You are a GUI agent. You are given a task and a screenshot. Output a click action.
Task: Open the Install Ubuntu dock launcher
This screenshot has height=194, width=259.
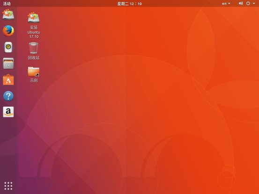point(8,14)
